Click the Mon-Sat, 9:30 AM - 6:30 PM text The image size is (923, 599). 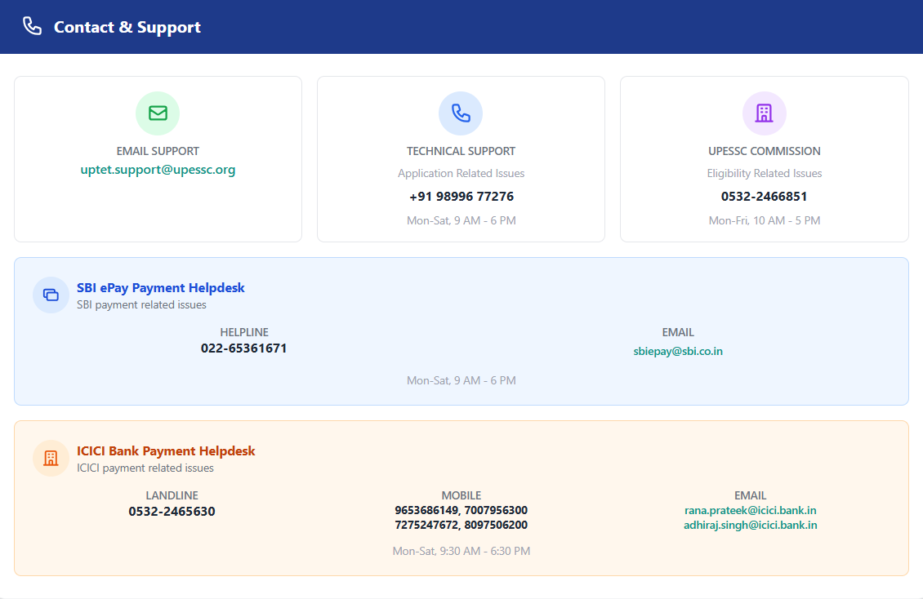click(x=461, y=551)
